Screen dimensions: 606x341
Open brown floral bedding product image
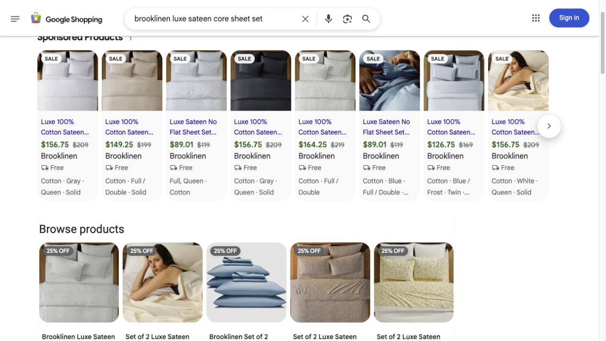click(330, 282)
